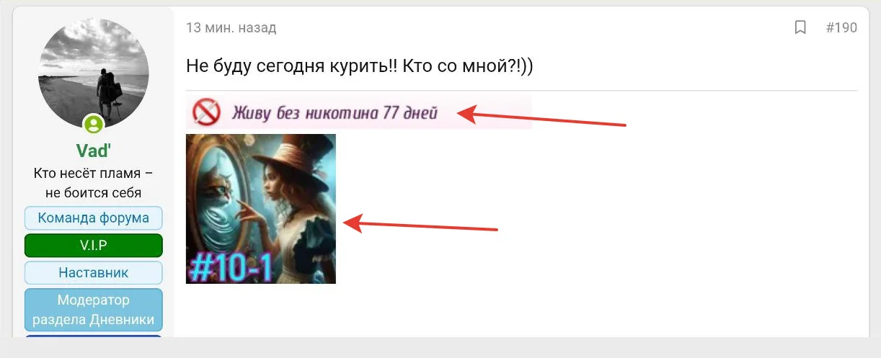Click the partially visible dark blue badge
Screen dimensions: 881x358
[94, 336]
